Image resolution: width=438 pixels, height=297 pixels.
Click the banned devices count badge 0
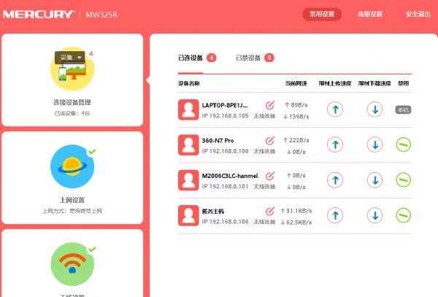click(269, 58)
